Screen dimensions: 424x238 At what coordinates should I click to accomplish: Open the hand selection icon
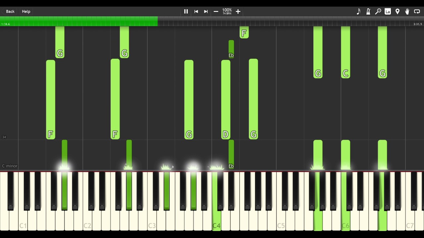(407, 11)
